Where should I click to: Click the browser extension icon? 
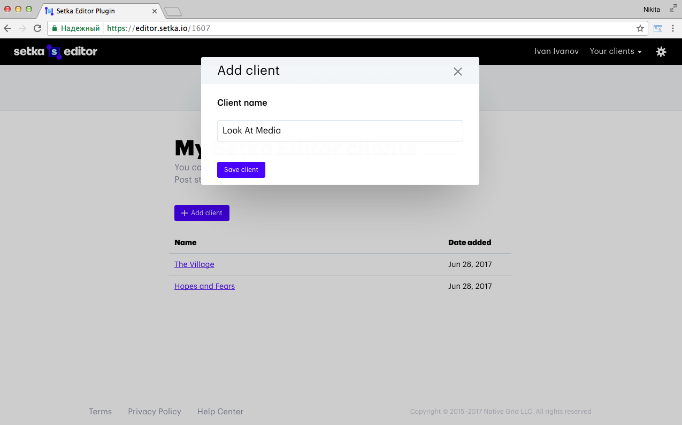(658, 28)
